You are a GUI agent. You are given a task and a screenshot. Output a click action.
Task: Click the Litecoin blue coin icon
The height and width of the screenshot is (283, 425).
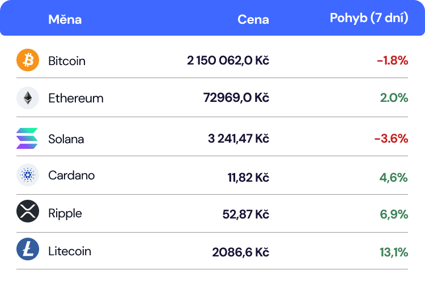tap(27, 249)
